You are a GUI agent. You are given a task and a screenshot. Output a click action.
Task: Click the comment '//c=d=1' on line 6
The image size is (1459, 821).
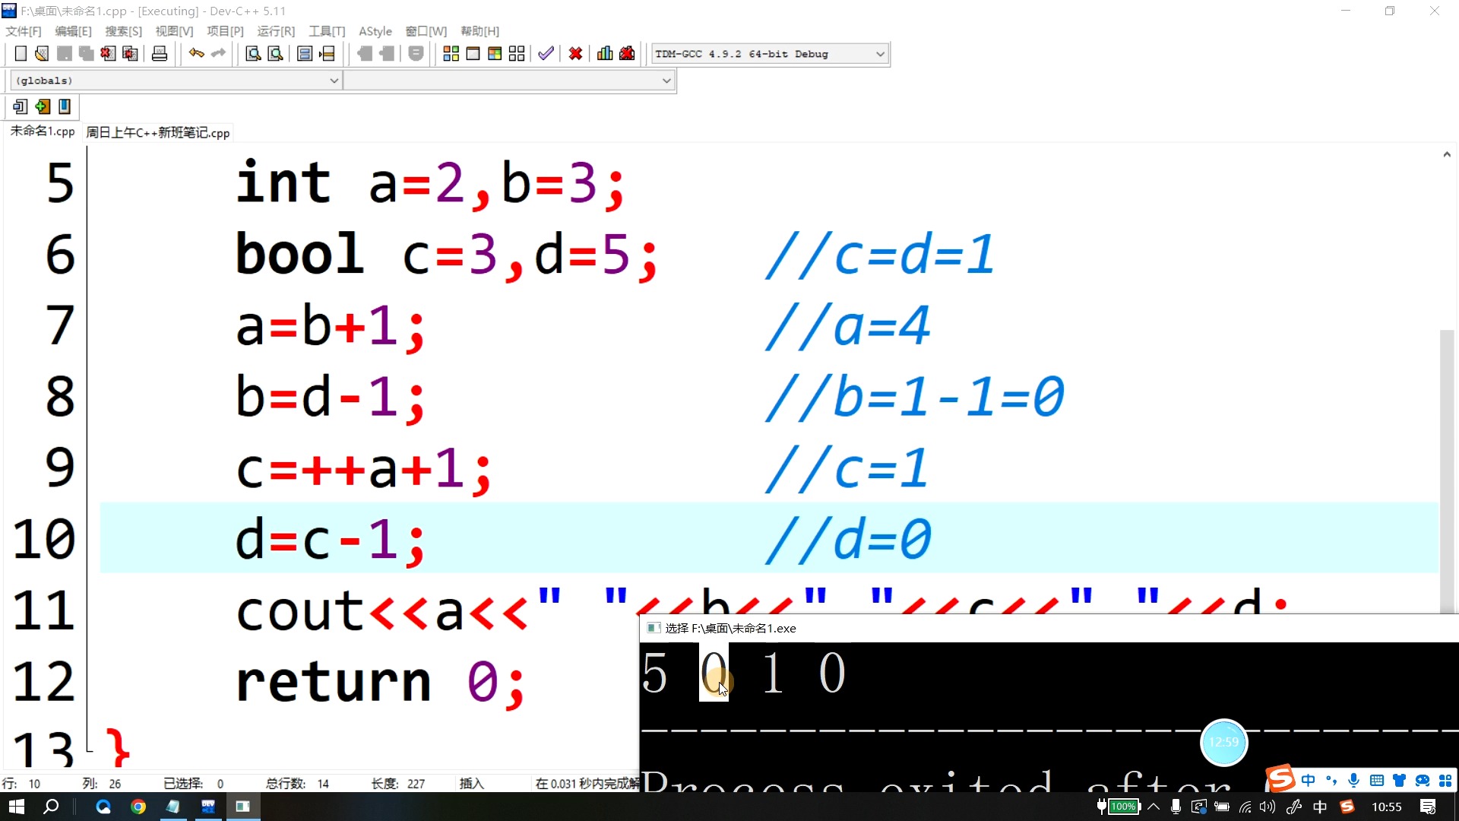point(879,254)
